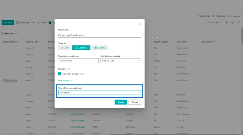Click Paloma Zephania name cell
Viewport: 243px width, 135px height.
point(183,114)
